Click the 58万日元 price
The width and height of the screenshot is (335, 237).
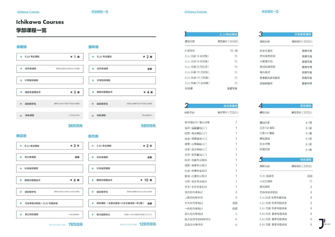(x=148, y=126)
